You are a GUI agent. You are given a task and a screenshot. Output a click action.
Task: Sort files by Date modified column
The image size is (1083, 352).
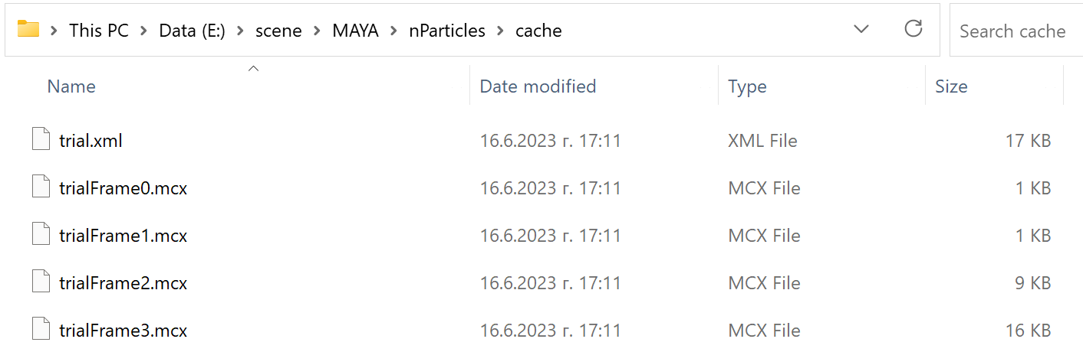tap(538, 86)
